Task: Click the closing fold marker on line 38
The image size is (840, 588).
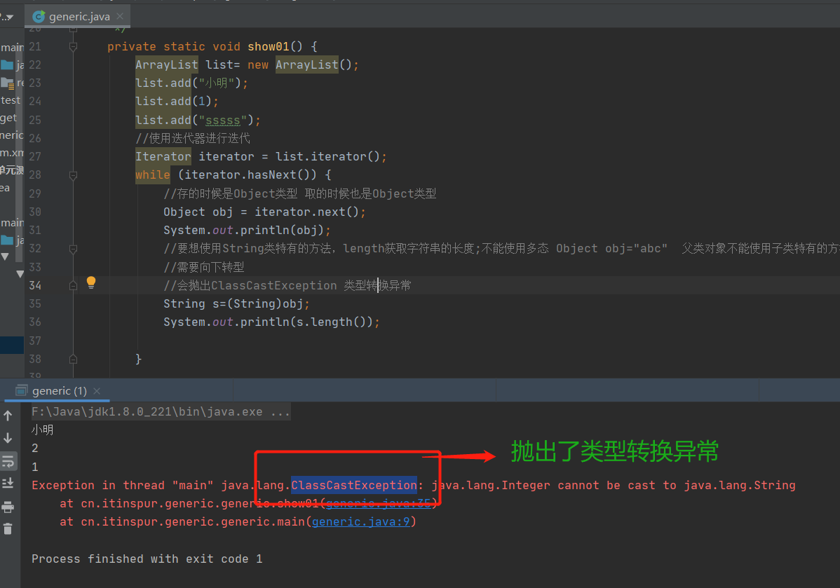Action: click(x=74, y=359)
